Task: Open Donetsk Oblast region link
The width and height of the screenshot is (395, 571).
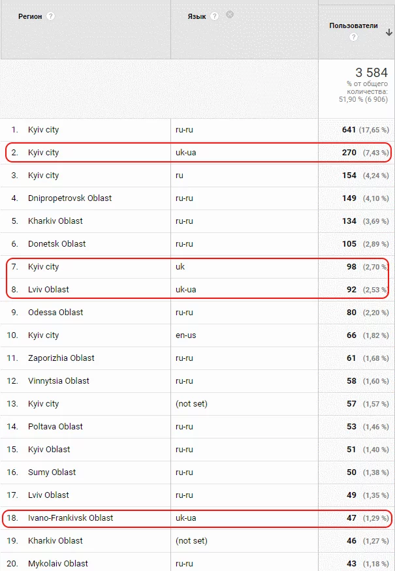Action: point(57,244)
